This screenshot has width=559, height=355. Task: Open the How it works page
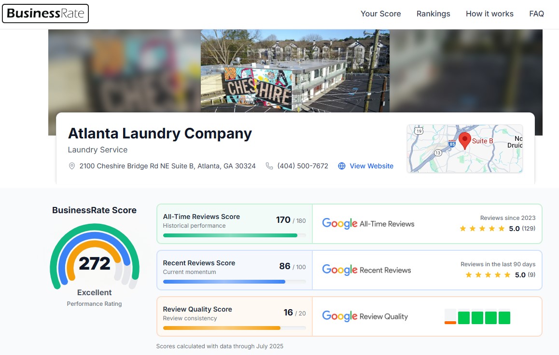coord(489,14)
